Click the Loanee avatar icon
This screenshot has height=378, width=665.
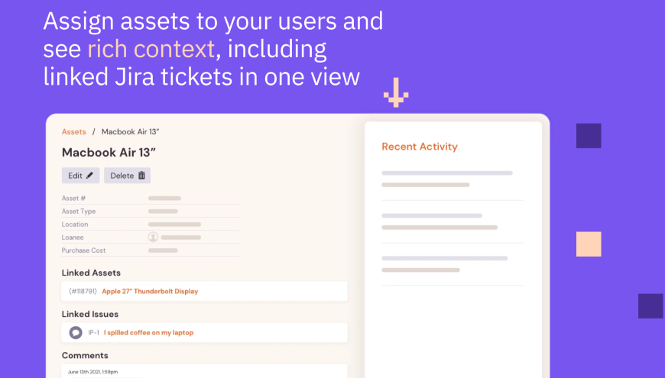pos(153,237)
